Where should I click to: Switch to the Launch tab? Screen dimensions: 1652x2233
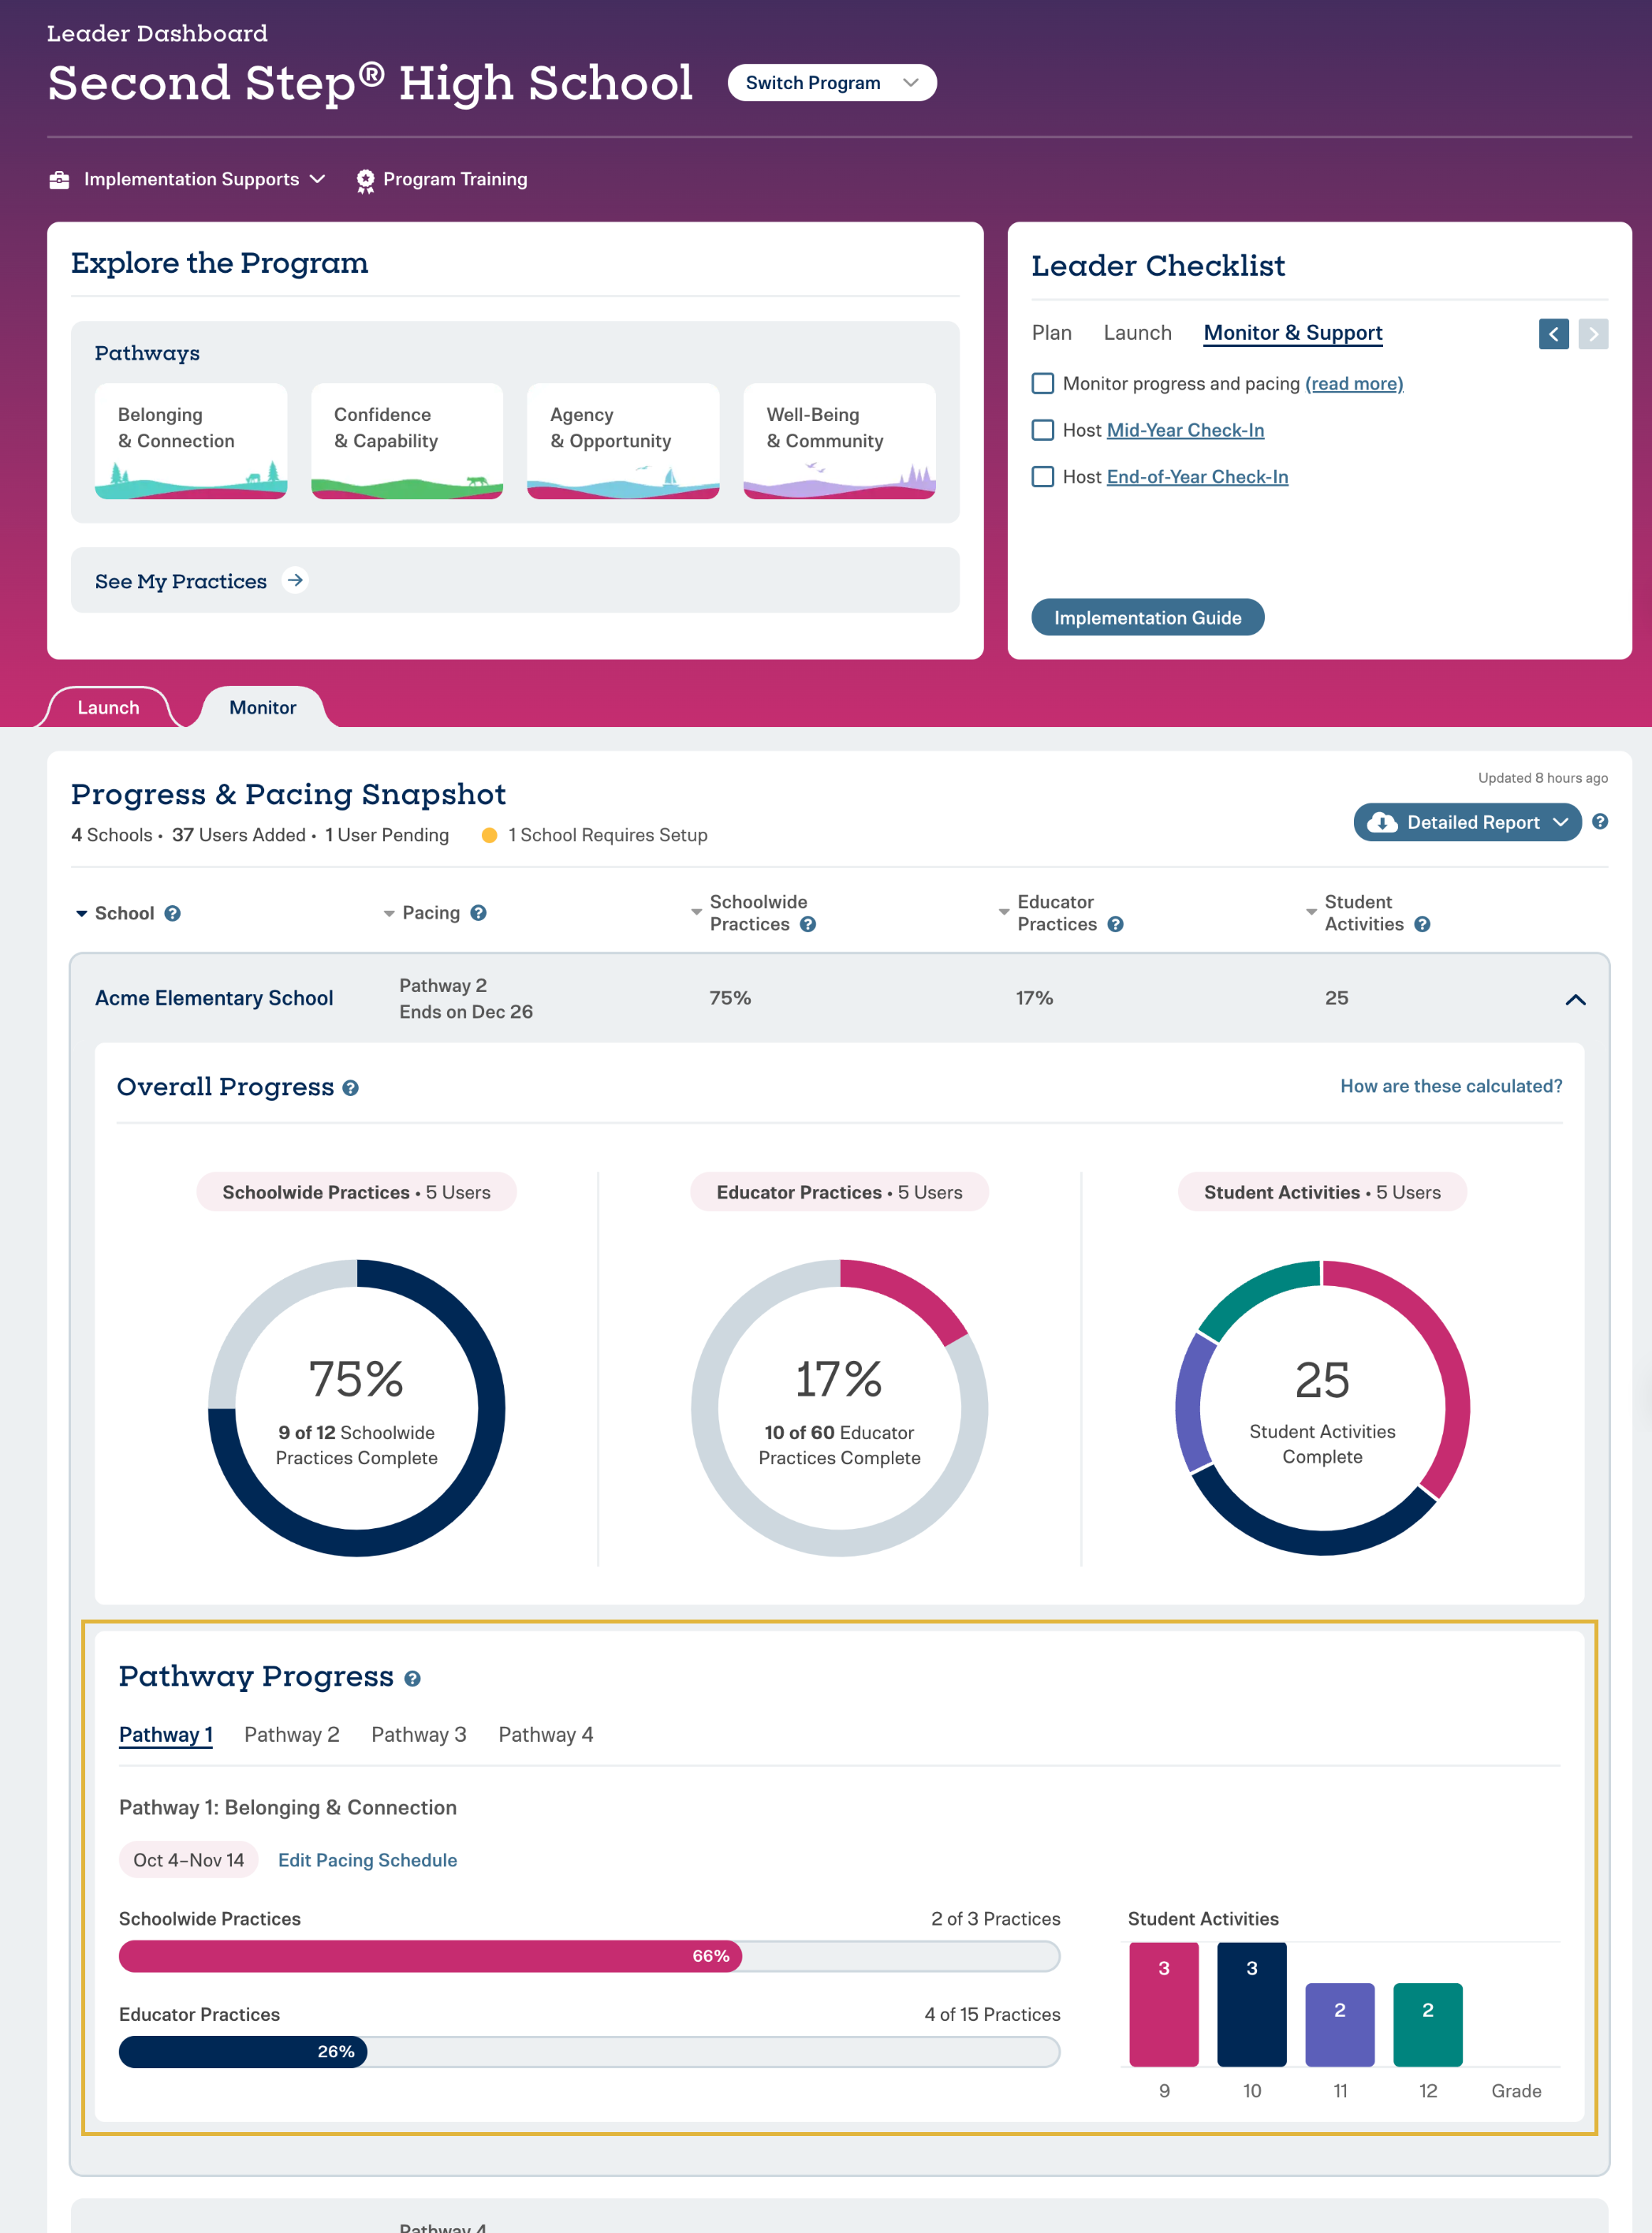108,707
